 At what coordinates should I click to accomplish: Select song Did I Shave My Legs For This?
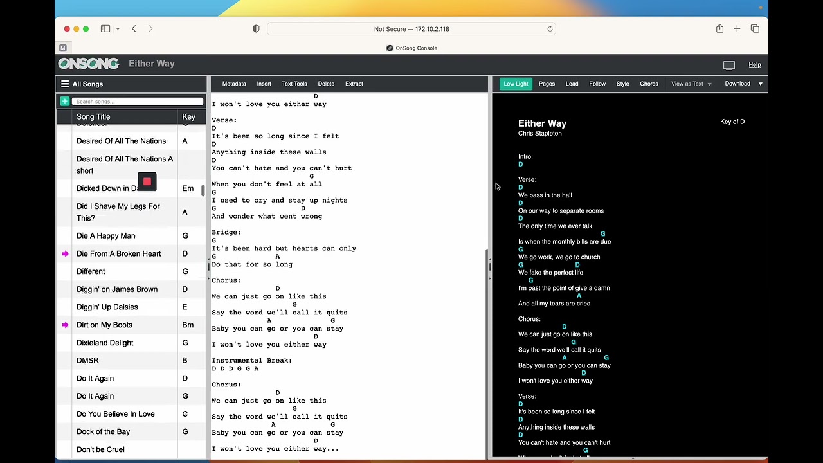point(118,212)
